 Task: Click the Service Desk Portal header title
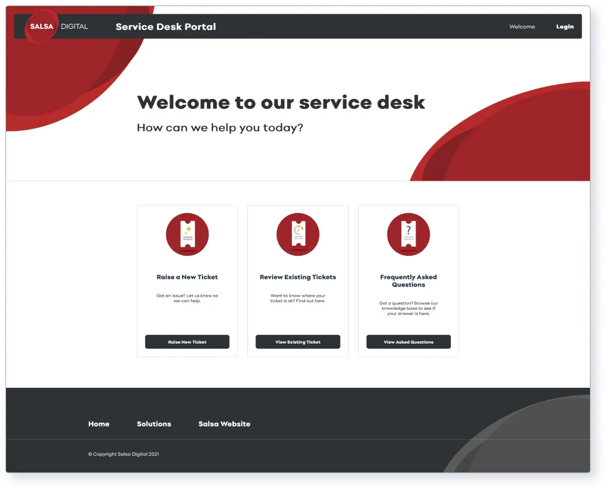pos(166,26)
